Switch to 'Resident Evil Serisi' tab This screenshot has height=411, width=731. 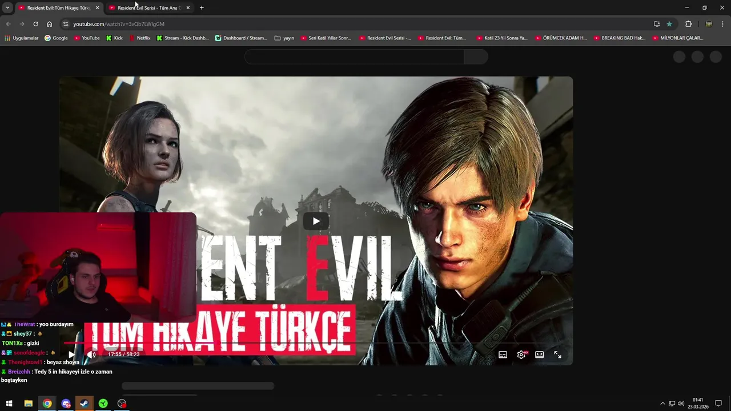pyautogui.click(x=148, y=7)
